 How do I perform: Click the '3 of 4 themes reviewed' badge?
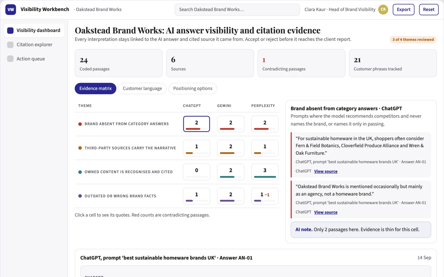413,40
